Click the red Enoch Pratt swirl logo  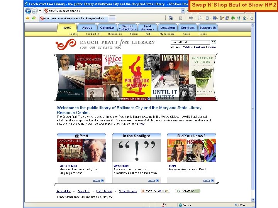pos(66,44)
